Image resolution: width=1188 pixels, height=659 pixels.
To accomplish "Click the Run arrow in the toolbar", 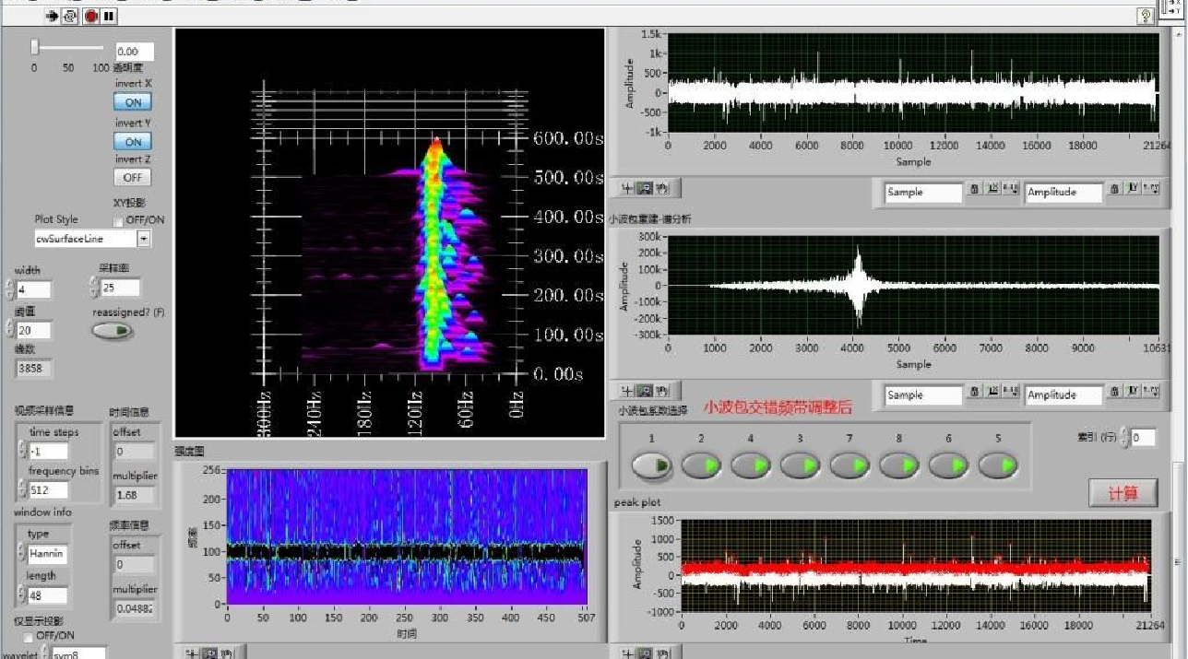I will pyautogui.click(x=53, y=16).
